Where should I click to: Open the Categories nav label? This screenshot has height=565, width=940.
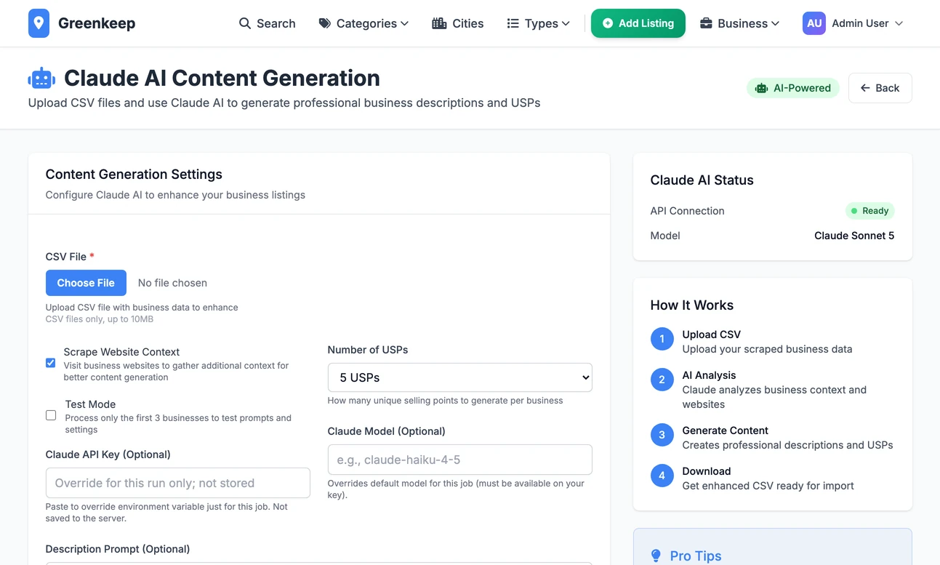point(366,23)
